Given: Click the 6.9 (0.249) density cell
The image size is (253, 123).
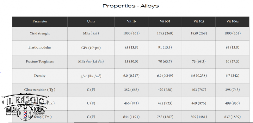Looking at the screenshot, I should (x=165, y=76).
